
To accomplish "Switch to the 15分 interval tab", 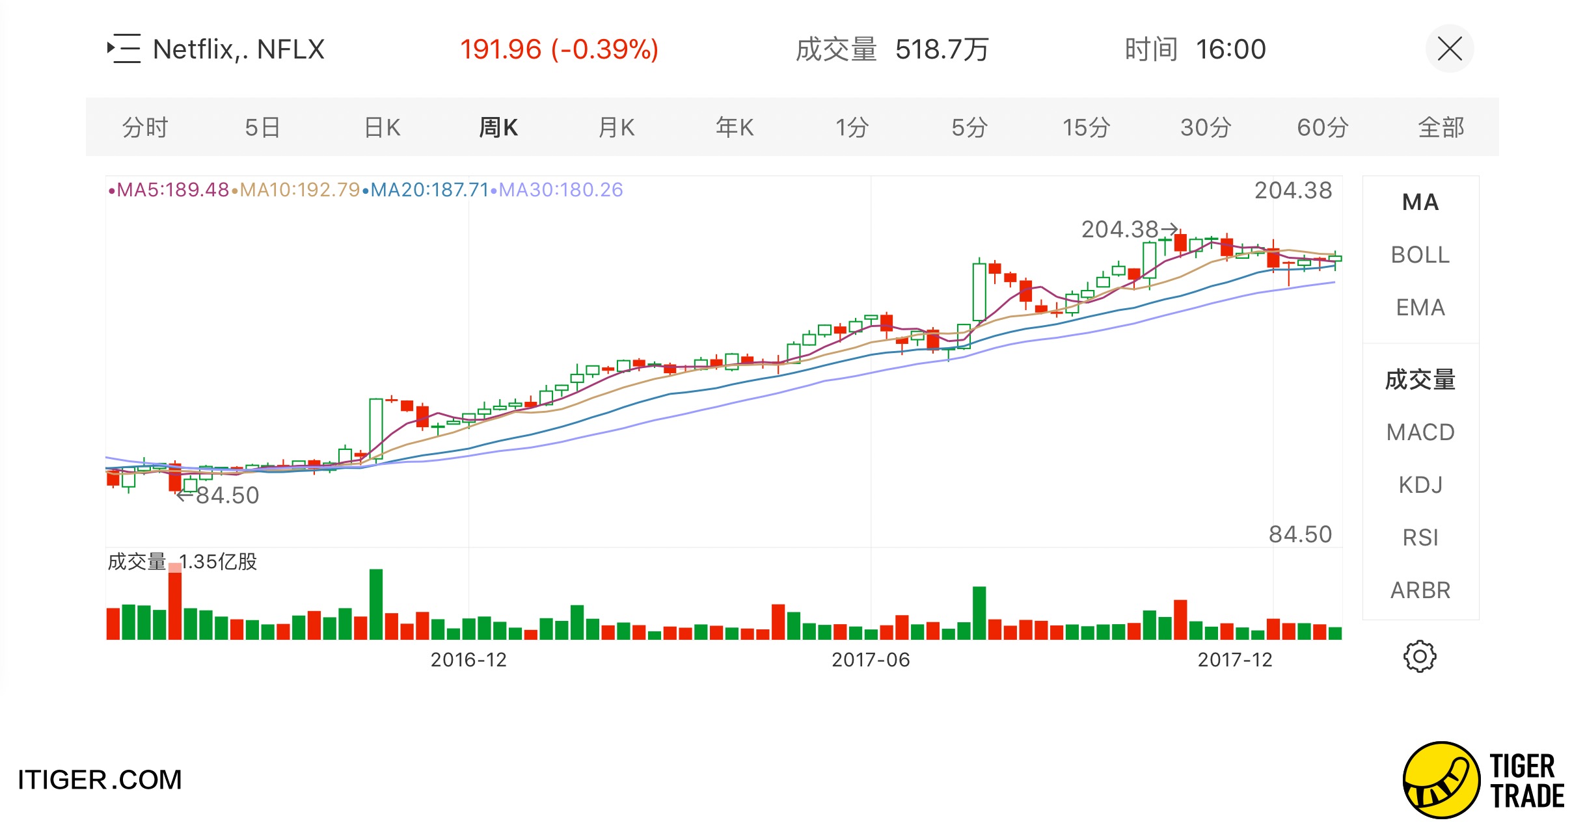I will point(1087,127).
